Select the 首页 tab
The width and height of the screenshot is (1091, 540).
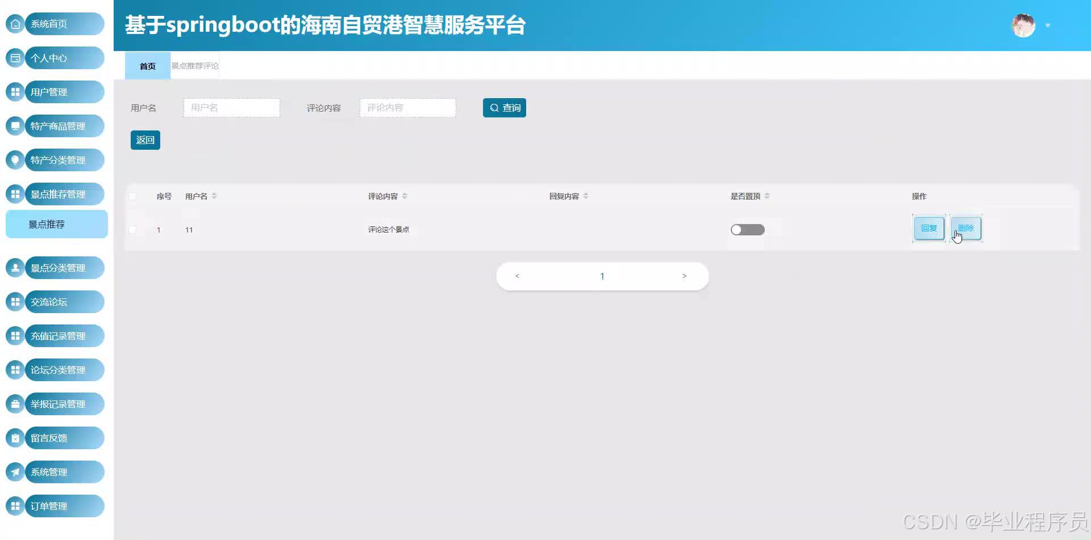point(147,65)
